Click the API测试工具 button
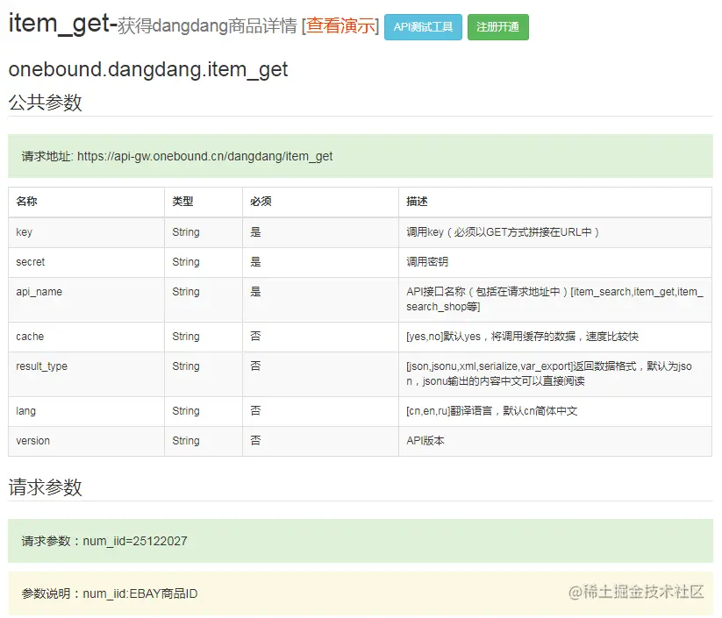The height and width of the screenshot is (618, 722). (x=423, y=27)
